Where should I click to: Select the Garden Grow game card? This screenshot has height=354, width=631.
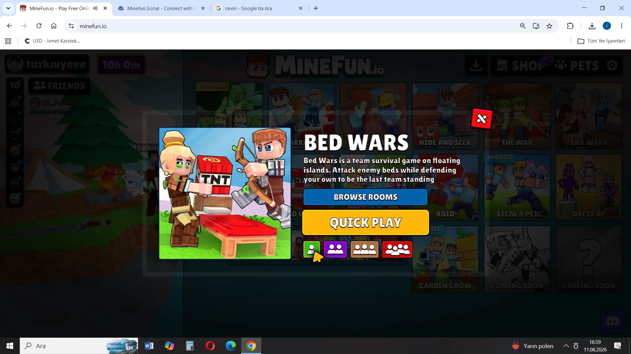click(445, 259)
